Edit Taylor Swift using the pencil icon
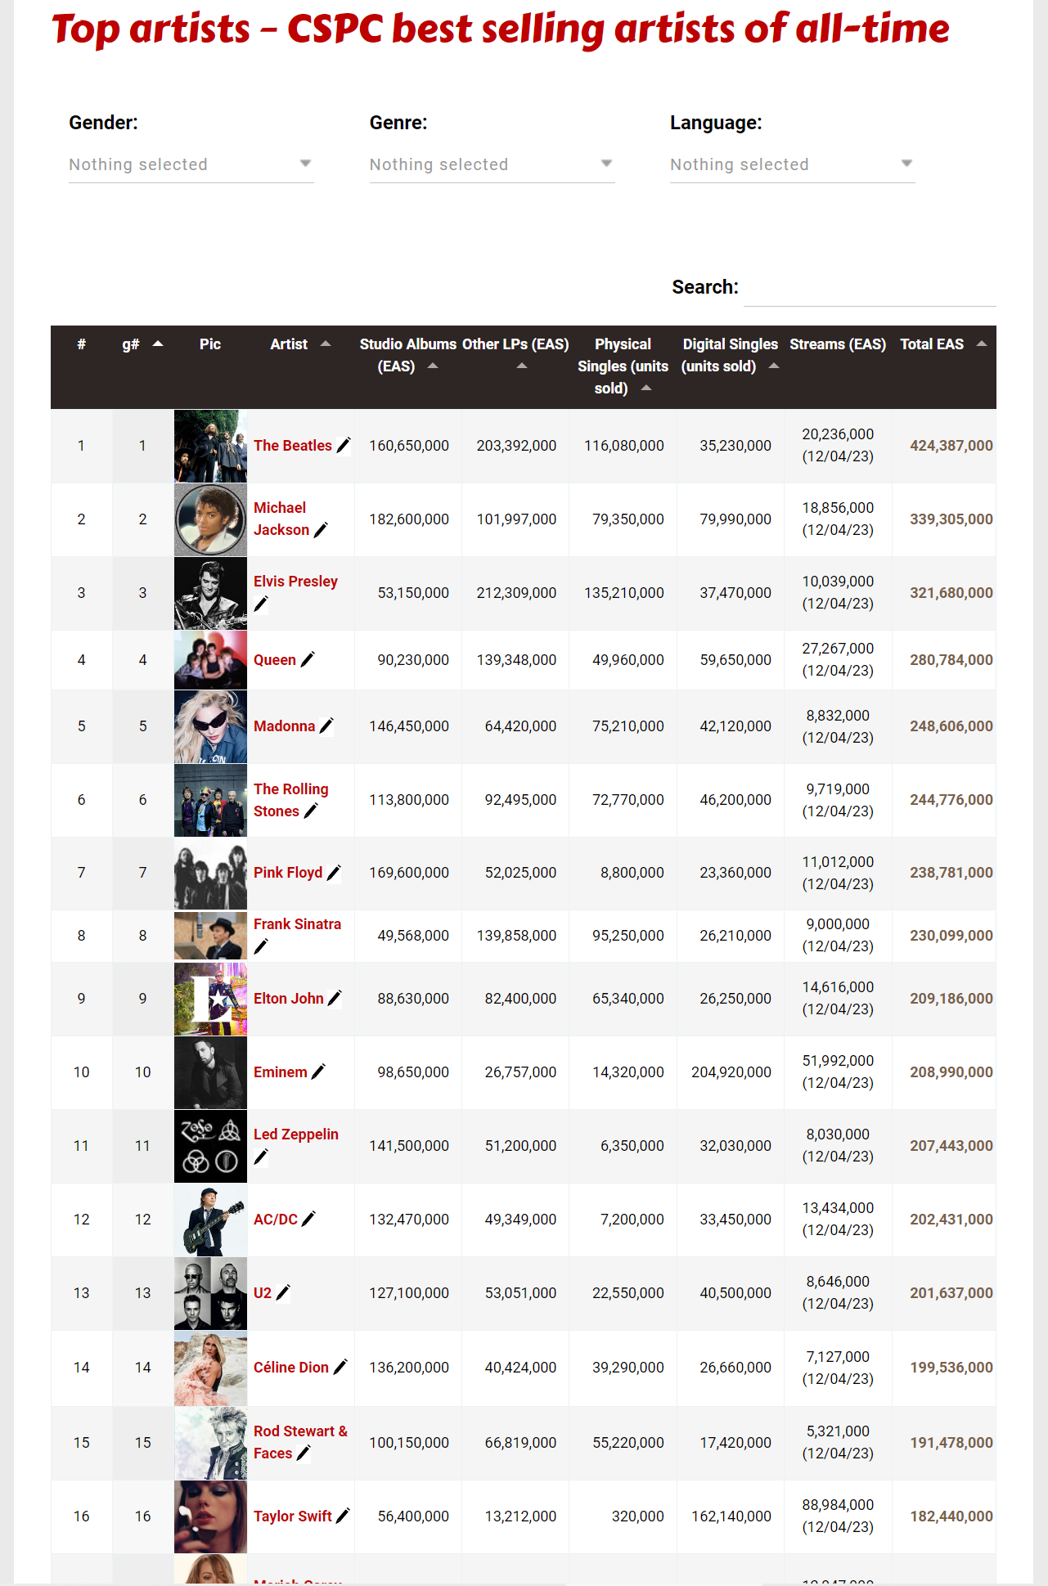This screenshot has height=1586, width=1048. click(344, 1516)
